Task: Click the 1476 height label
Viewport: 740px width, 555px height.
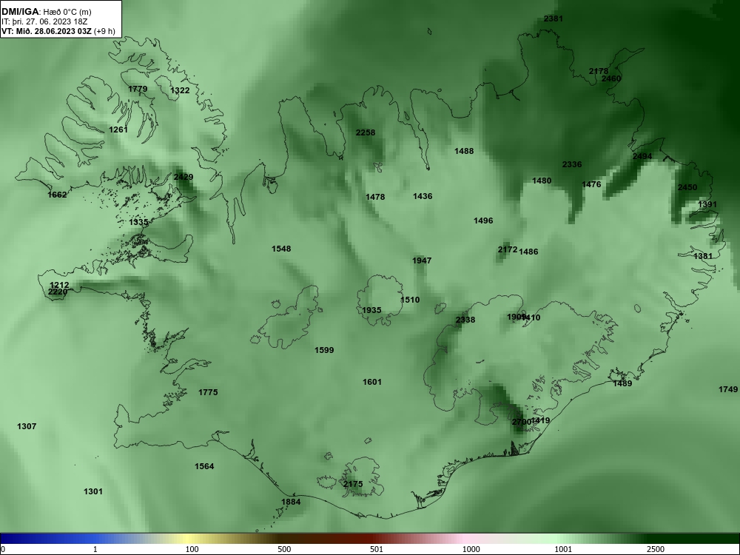Action: (591, 184)
